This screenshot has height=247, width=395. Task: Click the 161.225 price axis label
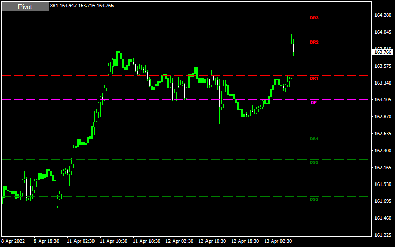pyautogui.click(x=383, y=235)
